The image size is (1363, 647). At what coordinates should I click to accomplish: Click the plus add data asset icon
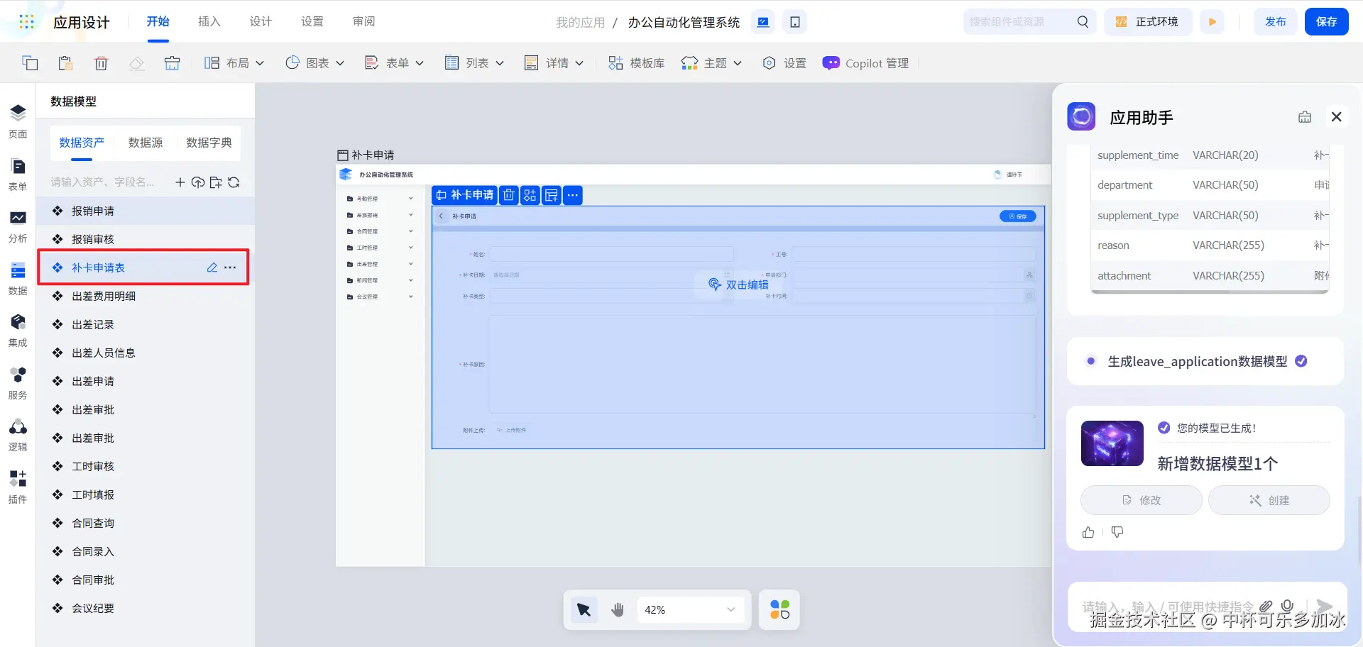[x=180, y=182]
